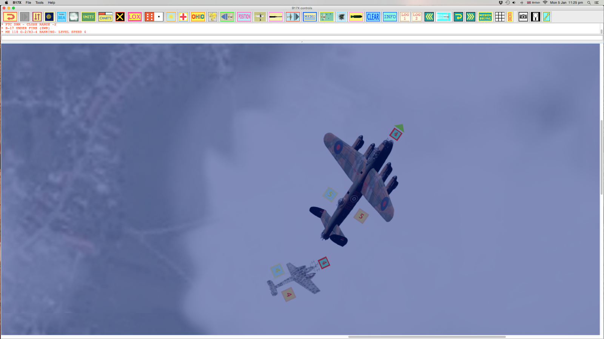Open the B17X application menu
This screenshot has width=604, height=339.
(x=17, y=3)
